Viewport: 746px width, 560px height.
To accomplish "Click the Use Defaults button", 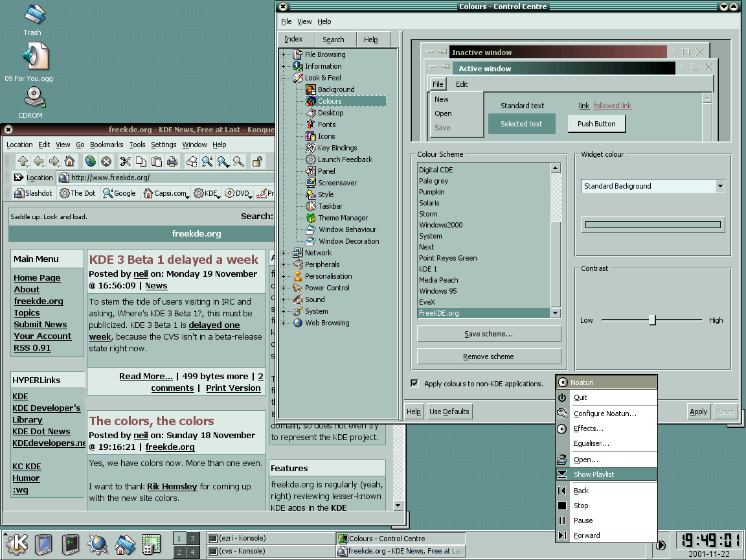I will point(449,412).
